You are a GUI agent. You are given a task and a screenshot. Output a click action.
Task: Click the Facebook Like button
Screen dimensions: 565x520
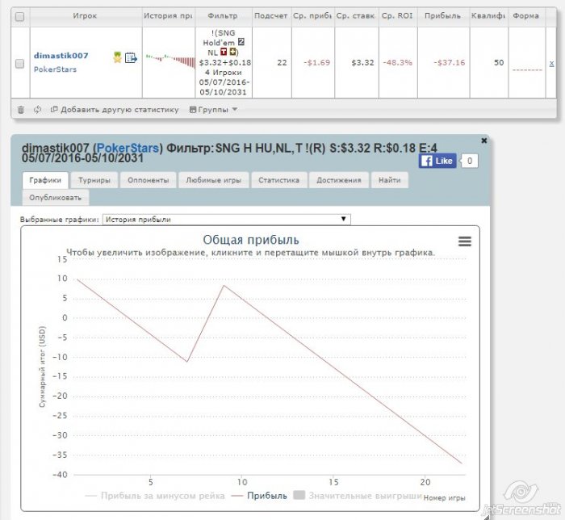click(x=437, y=161)
